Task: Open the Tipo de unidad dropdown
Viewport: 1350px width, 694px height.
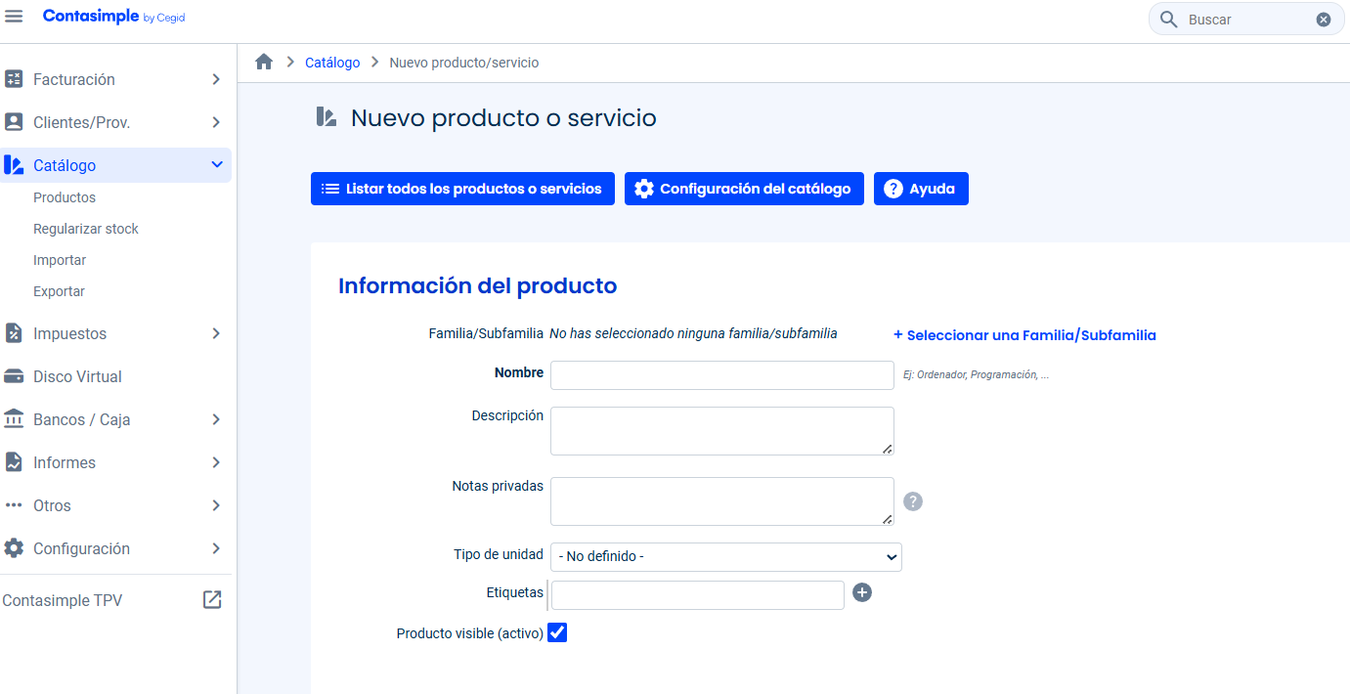Action: 725,557
